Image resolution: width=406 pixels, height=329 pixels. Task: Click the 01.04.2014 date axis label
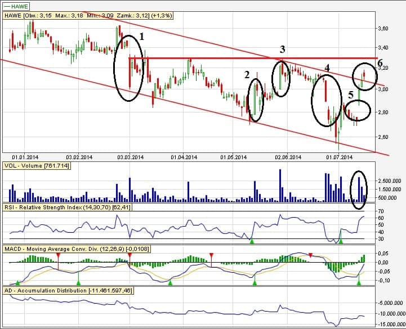tap(184, 157)
